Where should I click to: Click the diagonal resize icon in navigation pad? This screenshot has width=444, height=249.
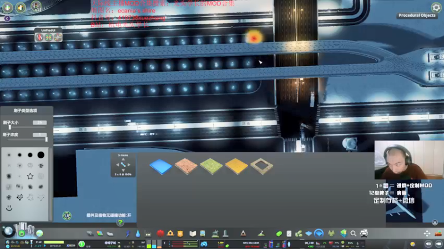pos(123,164)
